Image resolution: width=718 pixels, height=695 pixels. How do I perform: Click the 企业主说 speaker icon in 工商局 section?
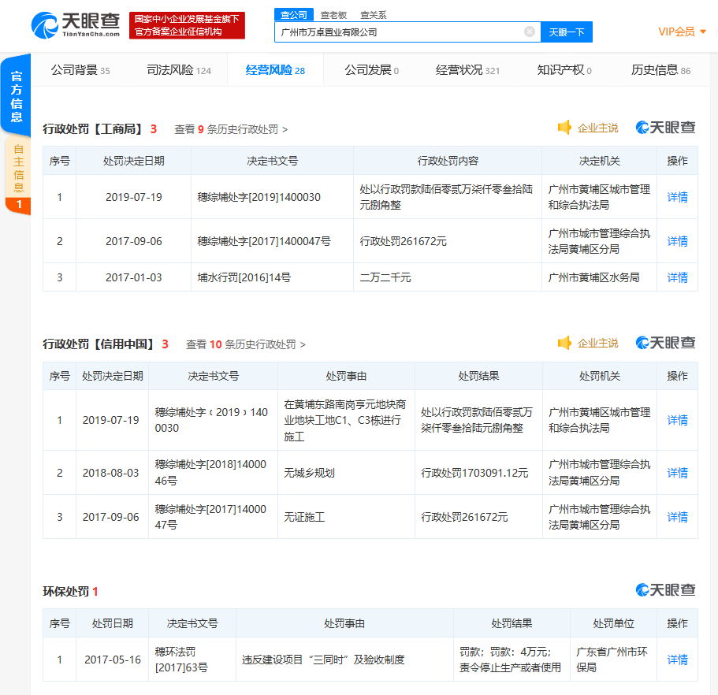[564, 128]
